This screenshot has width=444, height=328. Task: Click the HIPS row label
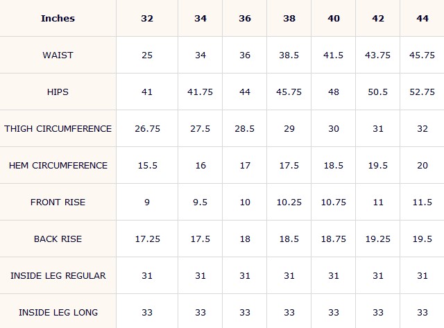[58, 92]
